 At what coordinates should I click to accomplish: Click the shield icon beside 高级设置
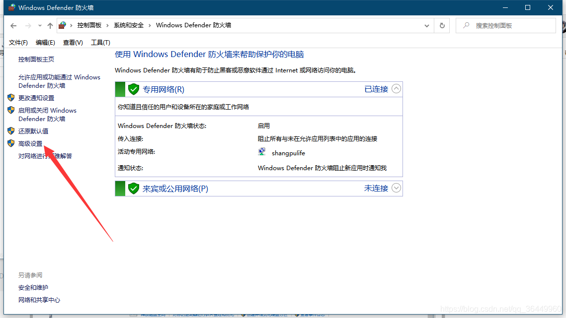(11, 143)
